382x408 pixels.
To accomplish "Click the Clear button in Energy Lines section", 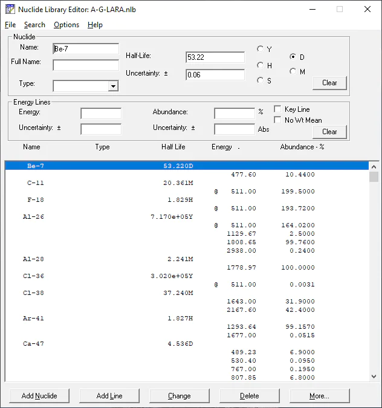I will click(x=329, y=132).
